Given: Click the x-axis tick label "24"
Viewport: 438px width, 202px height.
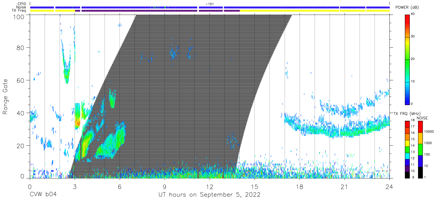Looking at the screenshot, I should point(389,186).
